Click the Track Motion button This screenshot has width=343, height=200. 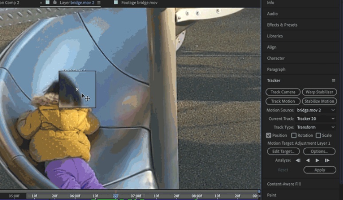tap(283, 101)
